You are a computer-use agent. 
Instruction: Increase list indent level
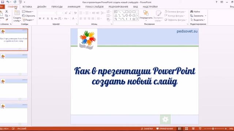click(x=98, y=13)
